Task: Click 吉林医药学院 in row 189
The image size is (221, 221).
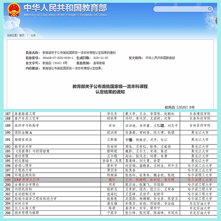Action: [199, 125]
